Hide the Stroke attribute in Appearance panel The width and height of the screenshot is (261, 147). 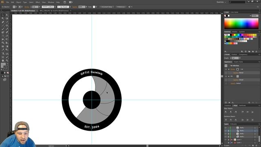point(226,69)
